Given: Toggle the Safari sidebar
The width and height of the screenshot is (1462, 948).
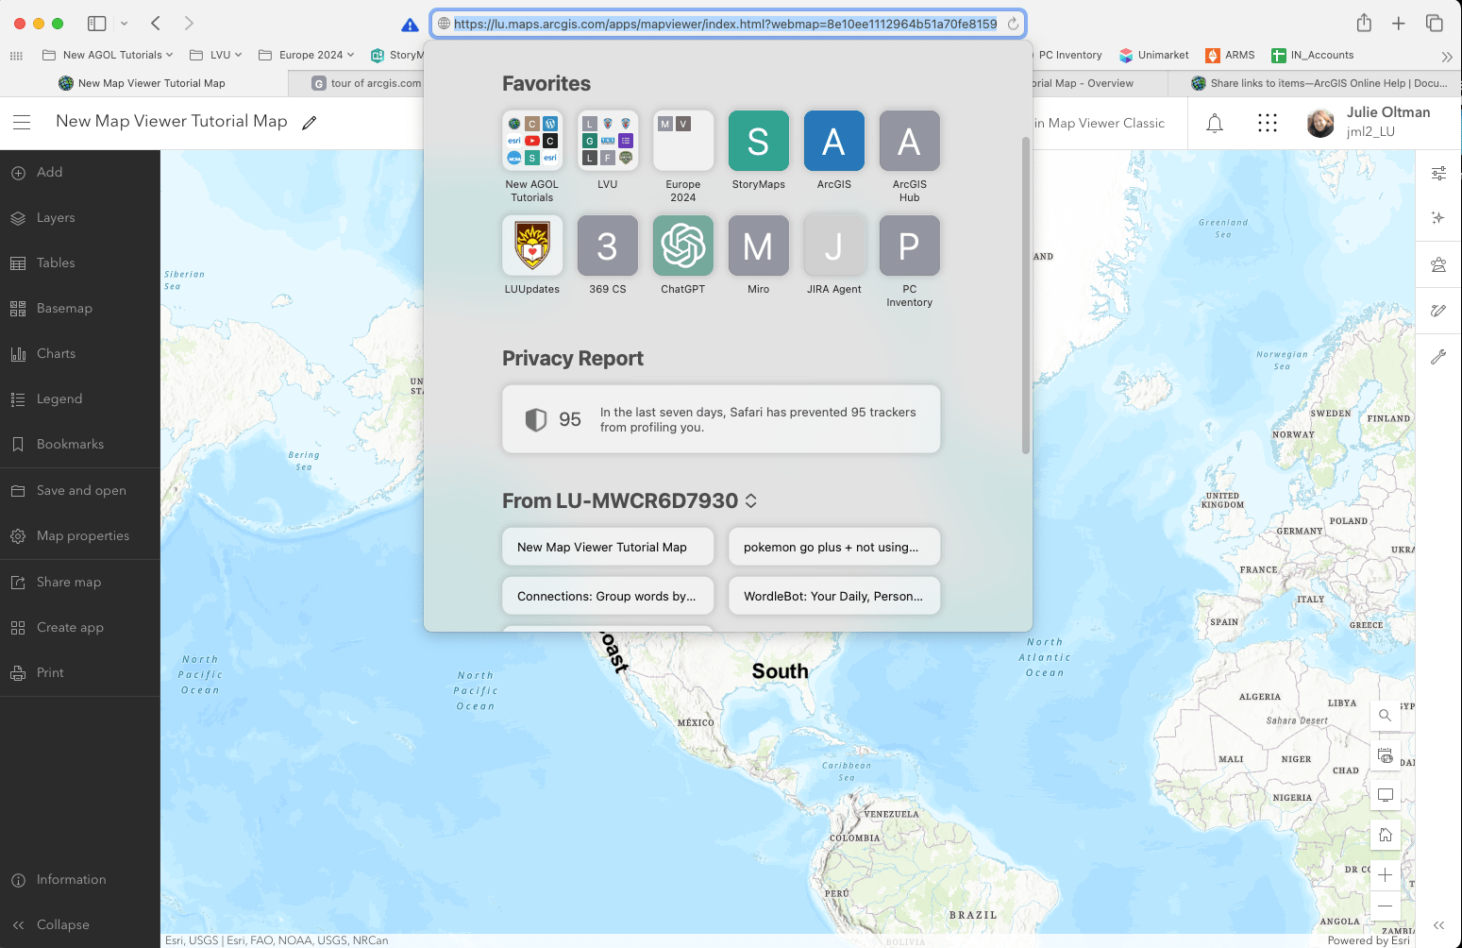Looking at the screenshot, I should pos(96,24).
